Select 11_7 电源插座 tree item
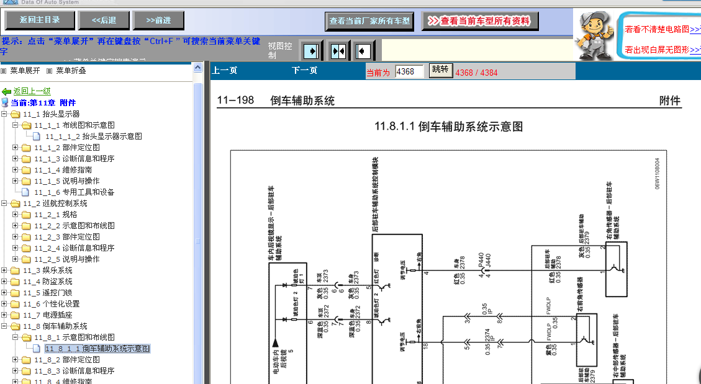This screenshot has width=701, height=384. pyautogui.click(x=47, y=315)
